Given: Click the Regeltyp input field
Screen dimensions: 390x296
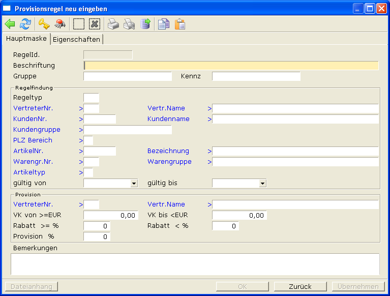Looking at the screenshot, I should [91, 98].
